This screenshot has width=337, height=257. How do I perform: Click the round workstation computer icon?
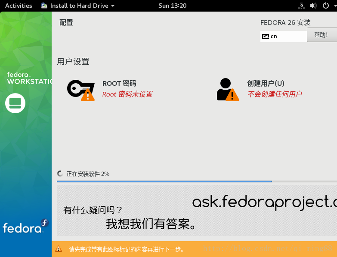15,103
